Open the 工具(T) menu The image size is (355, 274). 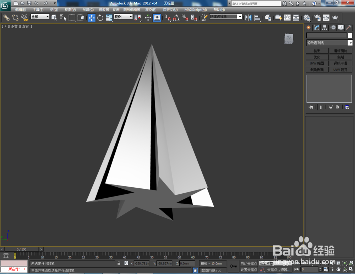click(x=38, y=10)
